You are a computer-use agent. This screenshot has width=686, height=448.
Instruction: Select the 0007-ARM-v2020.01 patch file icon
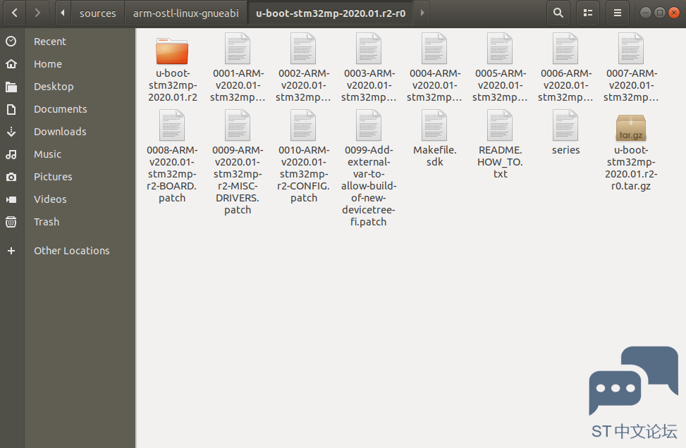coord(631,49)
